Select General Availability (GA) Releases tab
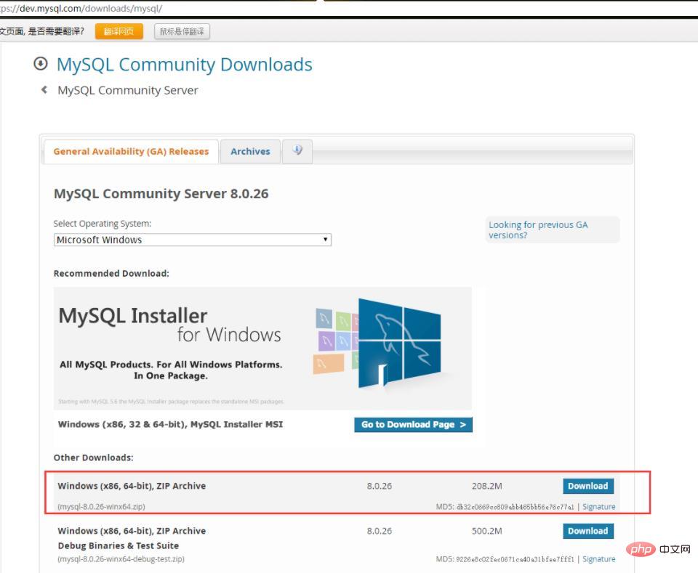Image resolution: width=698 pixels, height=573 pixels. point(131,151)
